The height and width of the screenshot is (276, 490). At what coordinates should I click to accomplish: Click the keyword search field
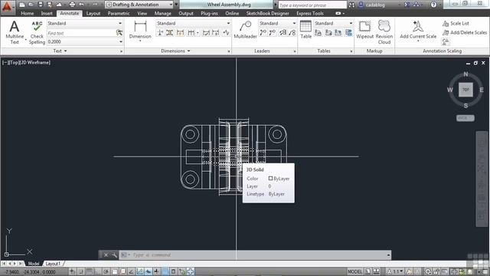(x=312, y=5)
